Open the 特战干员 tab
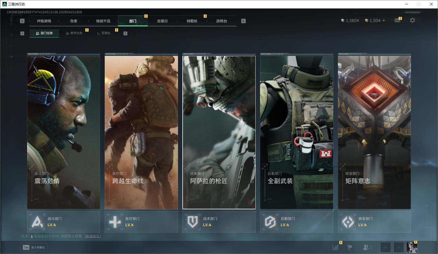The width and height of the screenshot is (438, 254). point(103,21)
